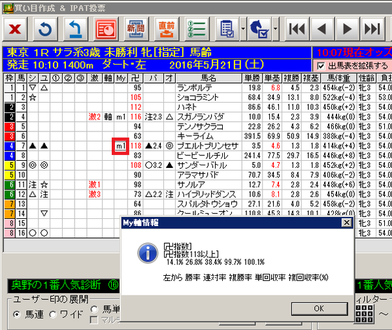Select horse name スパルタトウショウ

(x=207, y=204)
